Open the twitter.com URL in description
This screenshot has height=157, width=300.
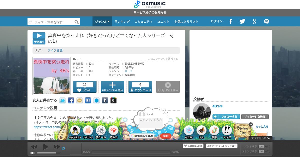(x=47, y=127)
